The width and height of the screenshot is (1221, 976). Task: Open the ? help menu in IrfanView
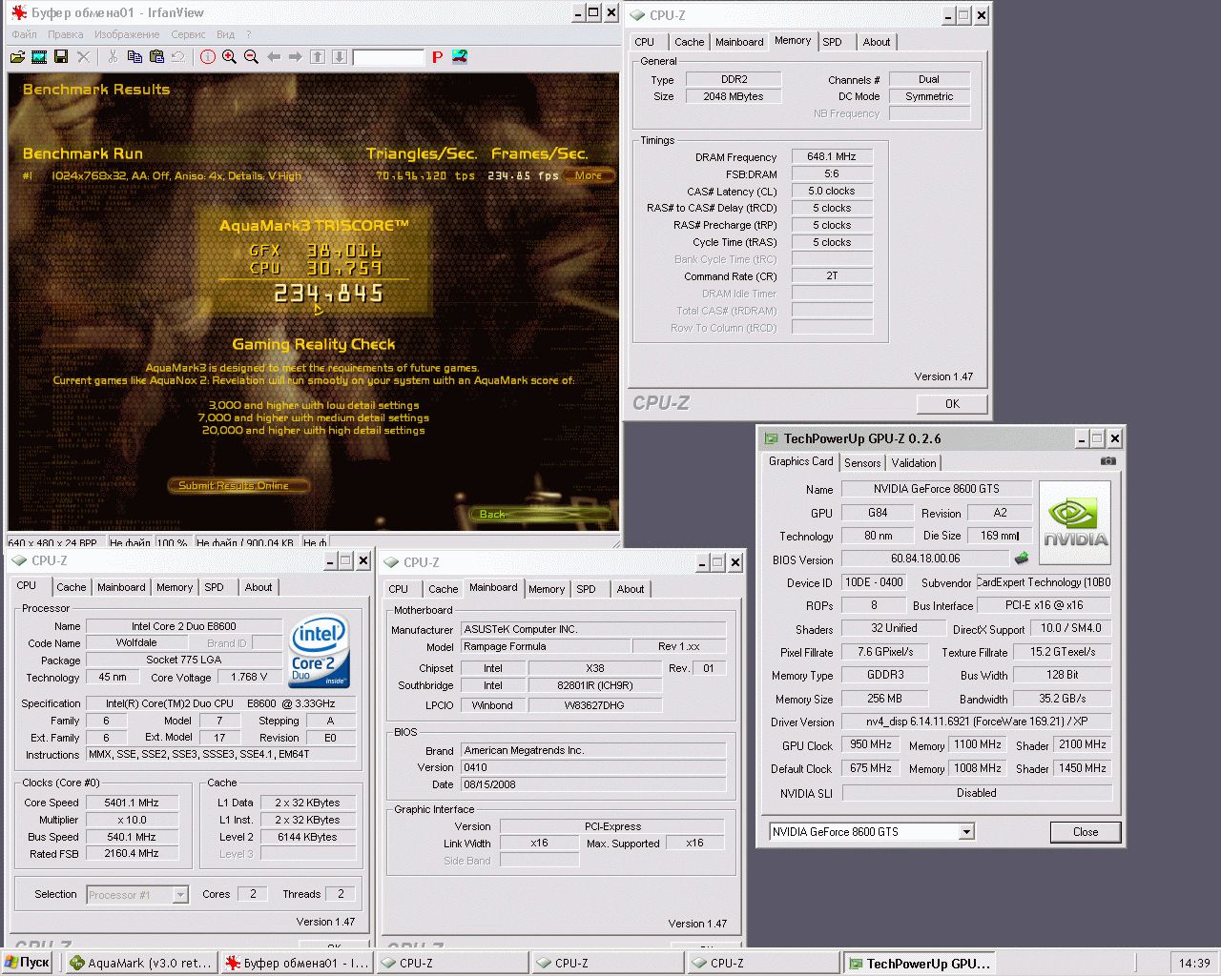click(250, 34)
